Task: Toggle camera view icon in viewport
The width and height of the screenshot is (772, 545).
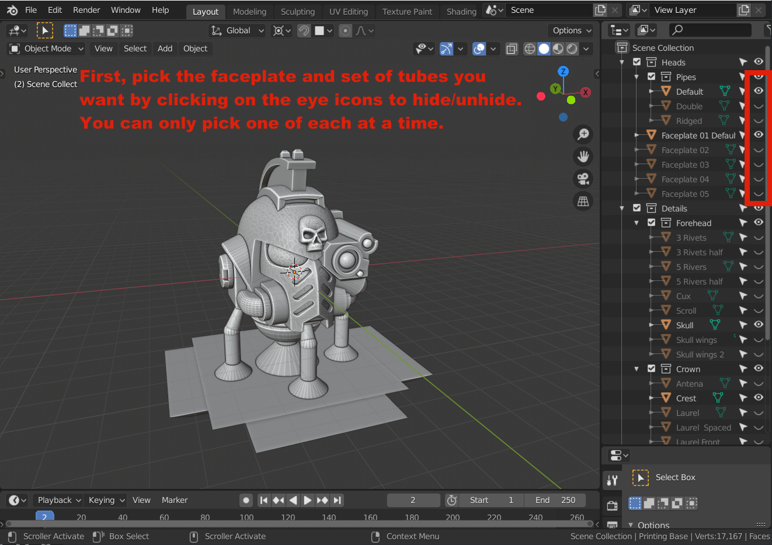Action: [x=583, y=179]
